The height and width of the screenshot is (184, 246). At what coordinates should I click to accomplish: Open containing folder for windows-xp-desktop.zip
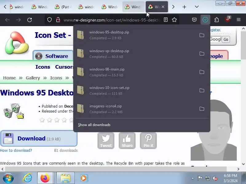click(202, 53)
